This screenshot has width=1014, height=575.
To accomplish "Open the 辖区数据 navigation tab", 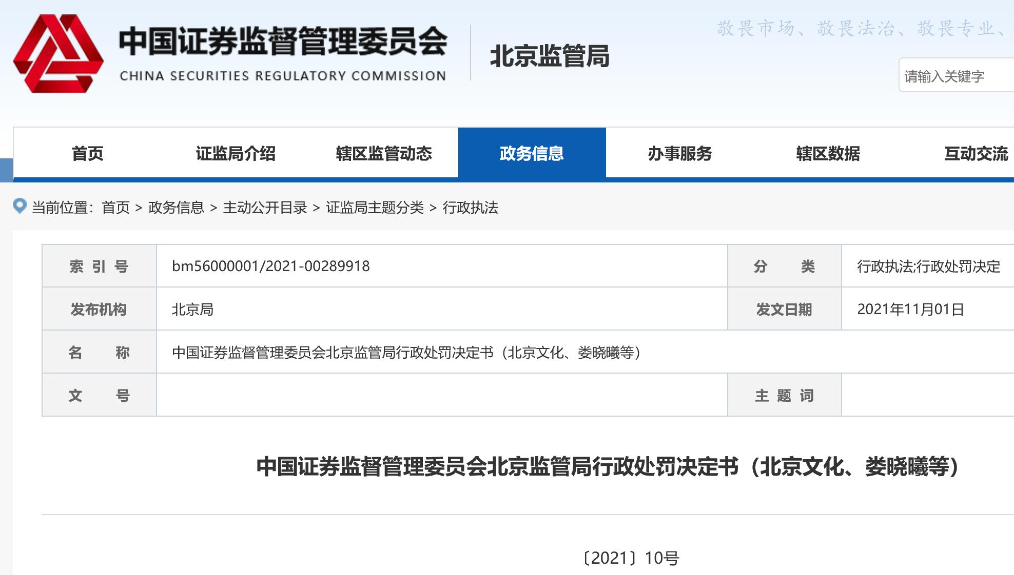I will click(828, 153).
